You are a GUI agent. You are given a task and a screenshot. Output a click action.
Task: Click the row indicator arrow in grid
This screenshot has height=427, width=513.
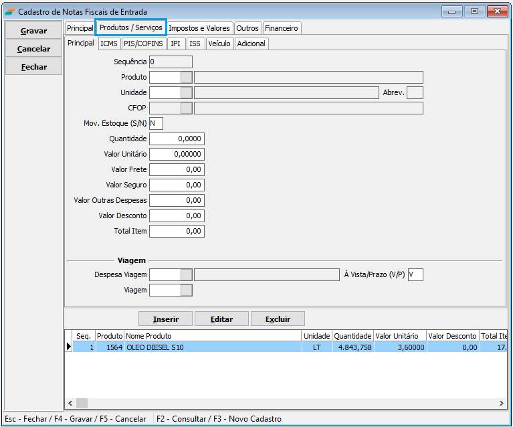coord(68,347)
